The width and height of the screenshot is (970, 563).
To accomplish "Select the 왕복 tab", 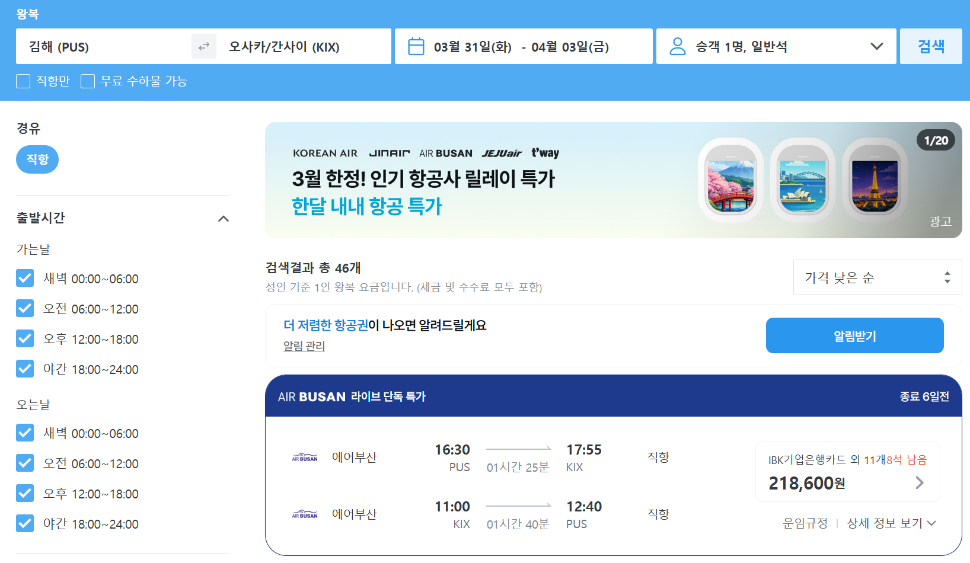I will [x=28, y=13].
